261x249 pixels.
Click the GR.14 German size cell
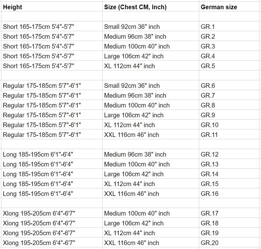coord(209,174)
